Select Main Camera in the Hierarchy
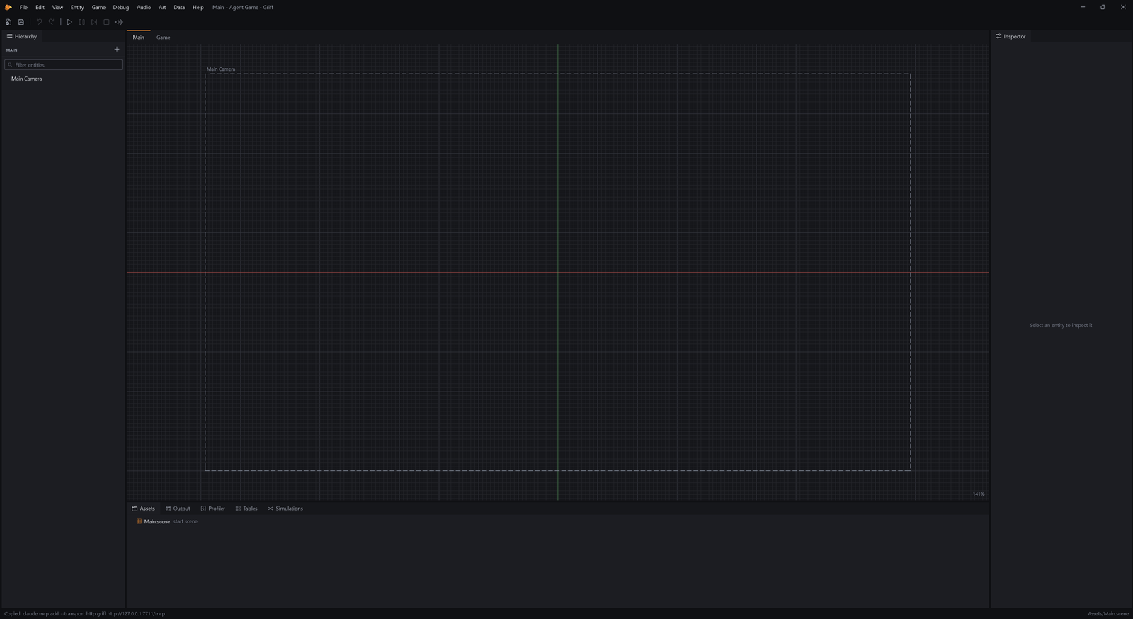Screen dimensions: 1133x619 [x=26, y=79]
